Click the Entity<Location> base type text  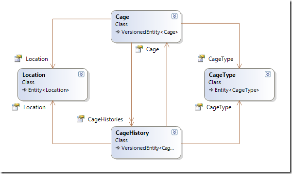49,90
